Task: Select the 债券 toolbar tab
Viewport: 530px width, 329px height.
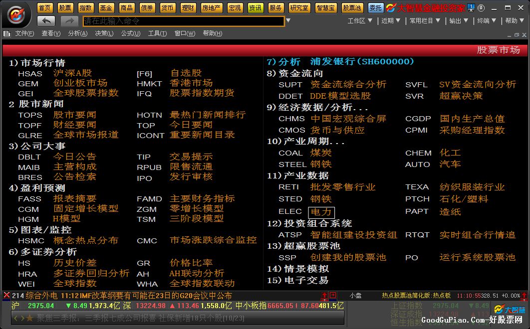Action: (147, 8)
